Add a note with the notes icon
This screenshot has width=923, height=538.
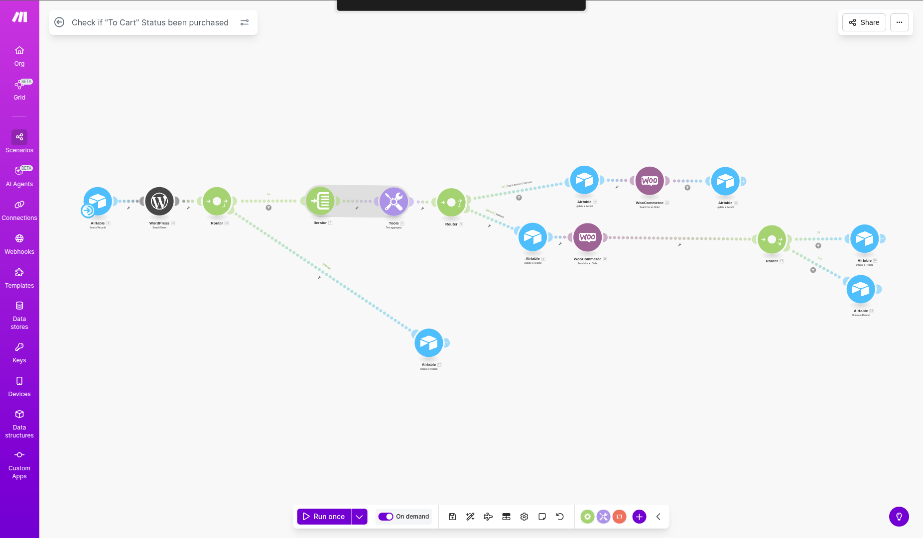point(542,517)
